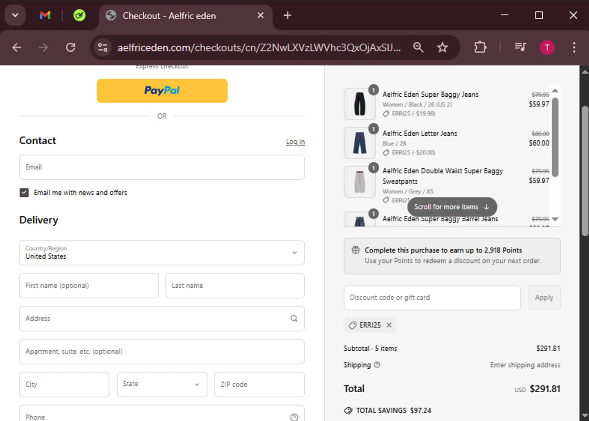Viewport: 589px width, 421px height.
Task: Open the green pinned tab icon
Action: [79, 15]
